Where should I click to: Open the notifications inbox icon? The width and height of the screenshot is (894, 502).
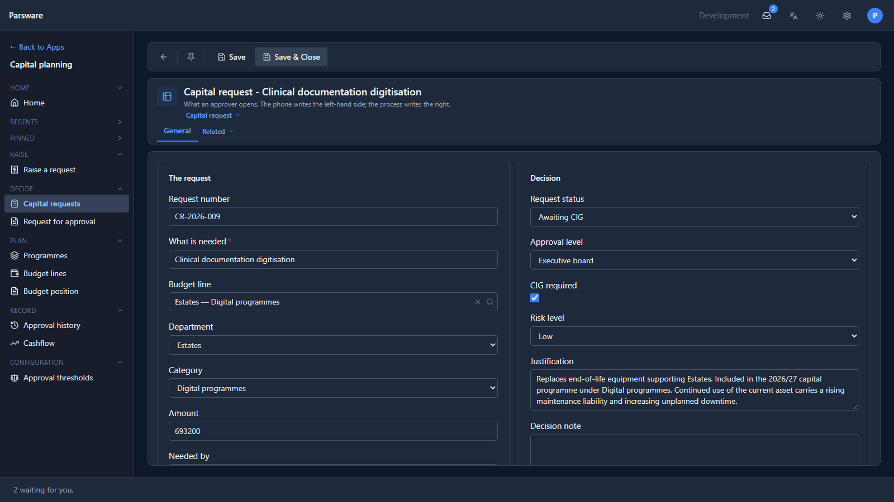coord(767,16)
